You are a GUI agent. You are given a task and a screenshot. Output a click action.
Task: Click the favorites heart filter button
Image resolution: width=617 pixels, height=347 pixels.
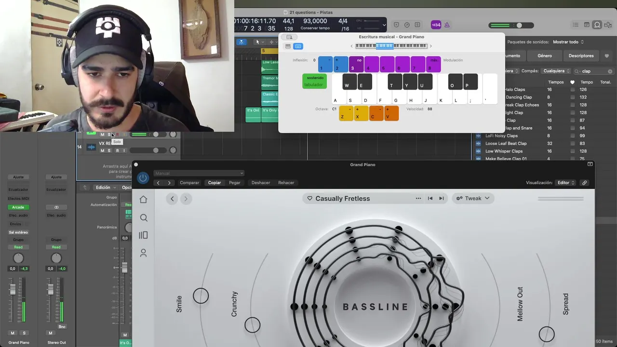pyautogui.click(x=606, y=56)
